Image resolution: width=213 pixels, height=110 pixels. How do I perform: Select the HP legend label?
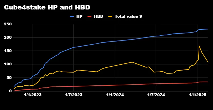pos(79,17)
